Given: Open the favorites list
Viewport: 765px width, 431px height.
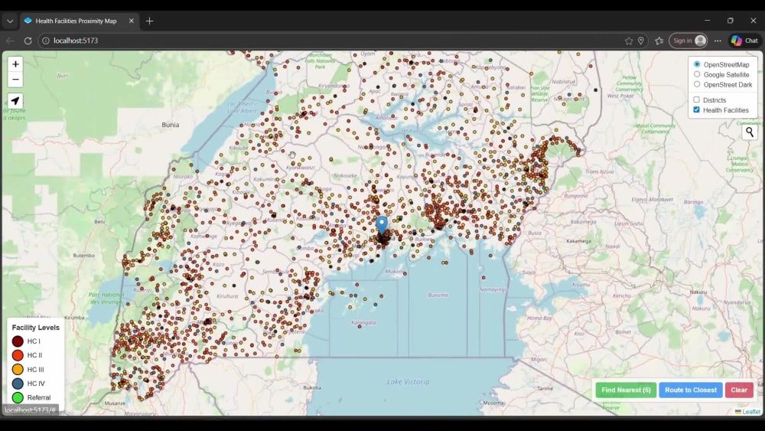Looking at the screenshot, I should (x=659, y=41).
